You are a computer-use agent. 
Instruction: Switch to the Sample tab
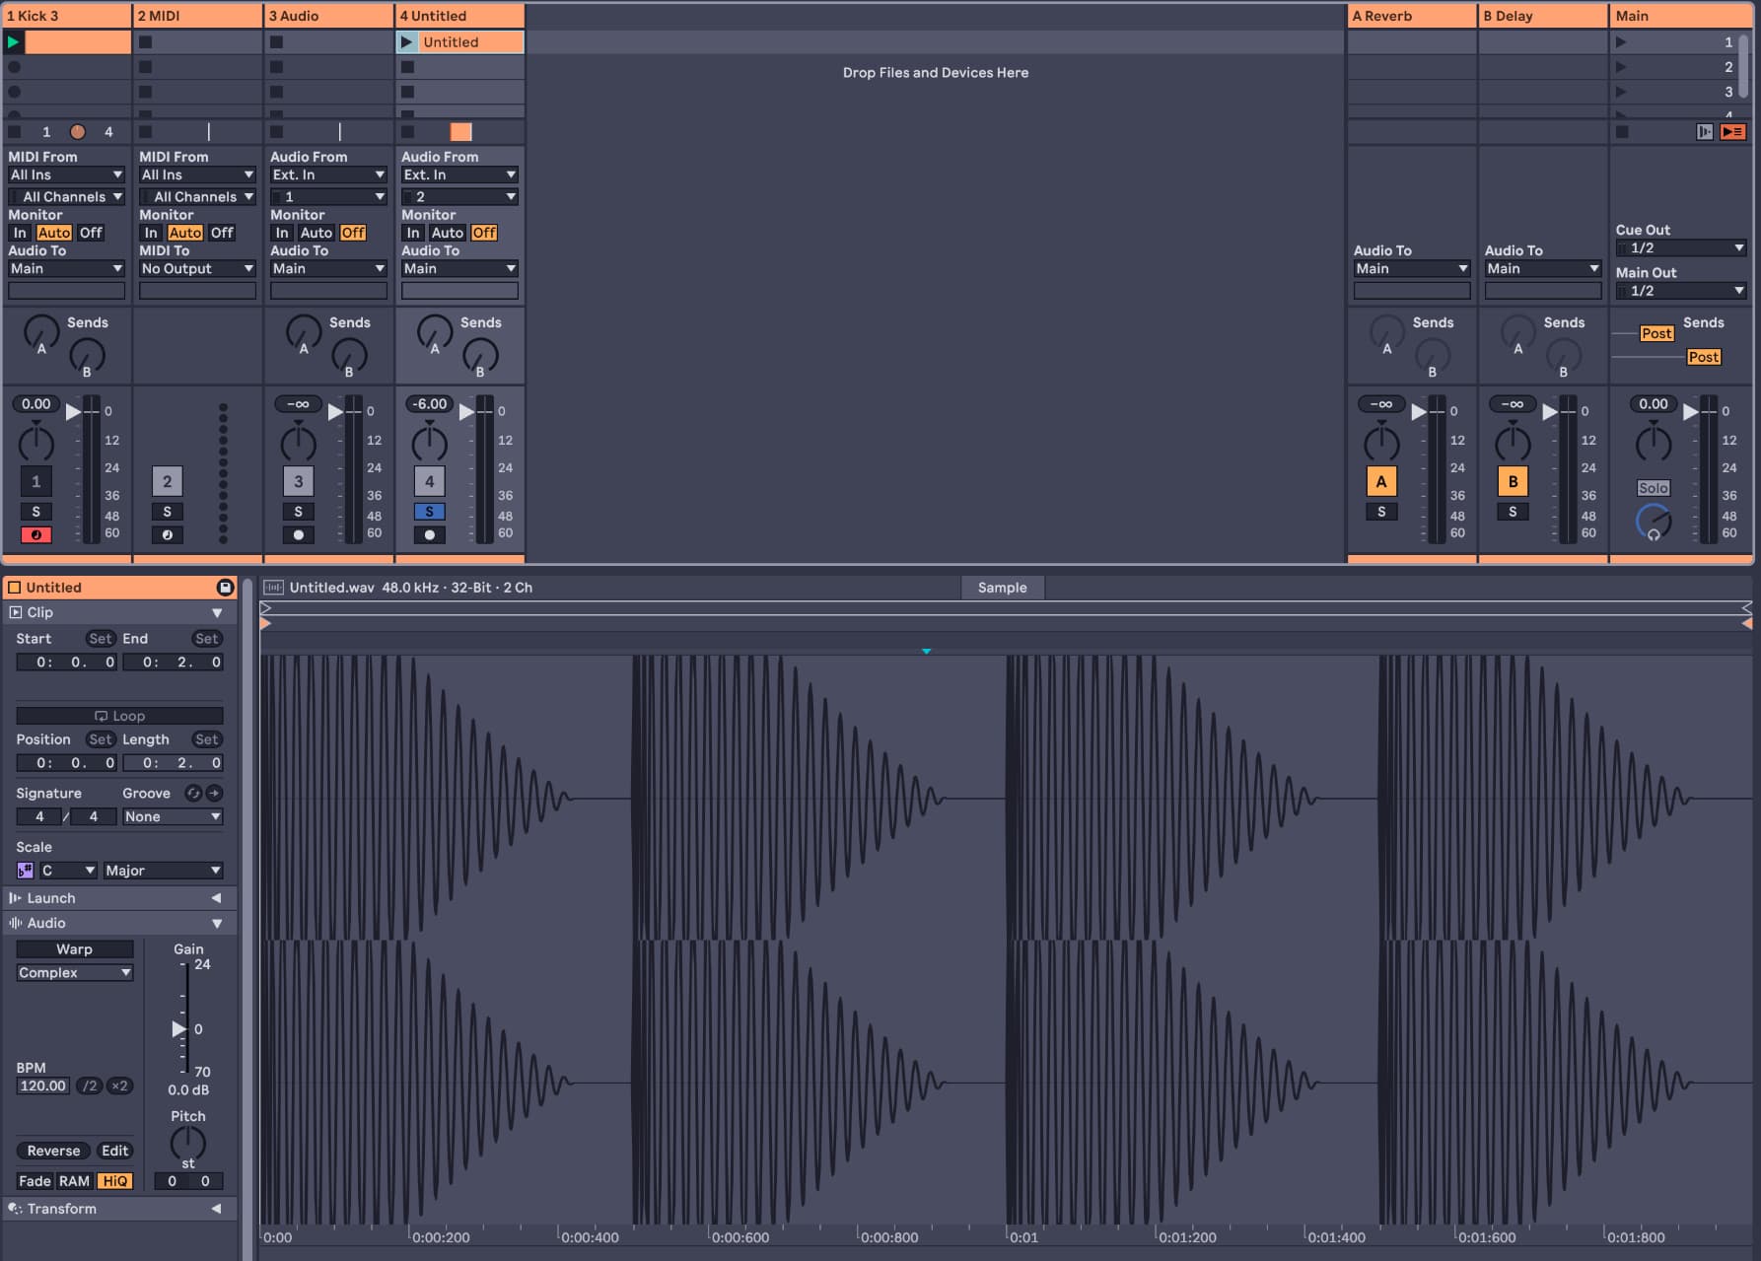tap(1002, 588)
